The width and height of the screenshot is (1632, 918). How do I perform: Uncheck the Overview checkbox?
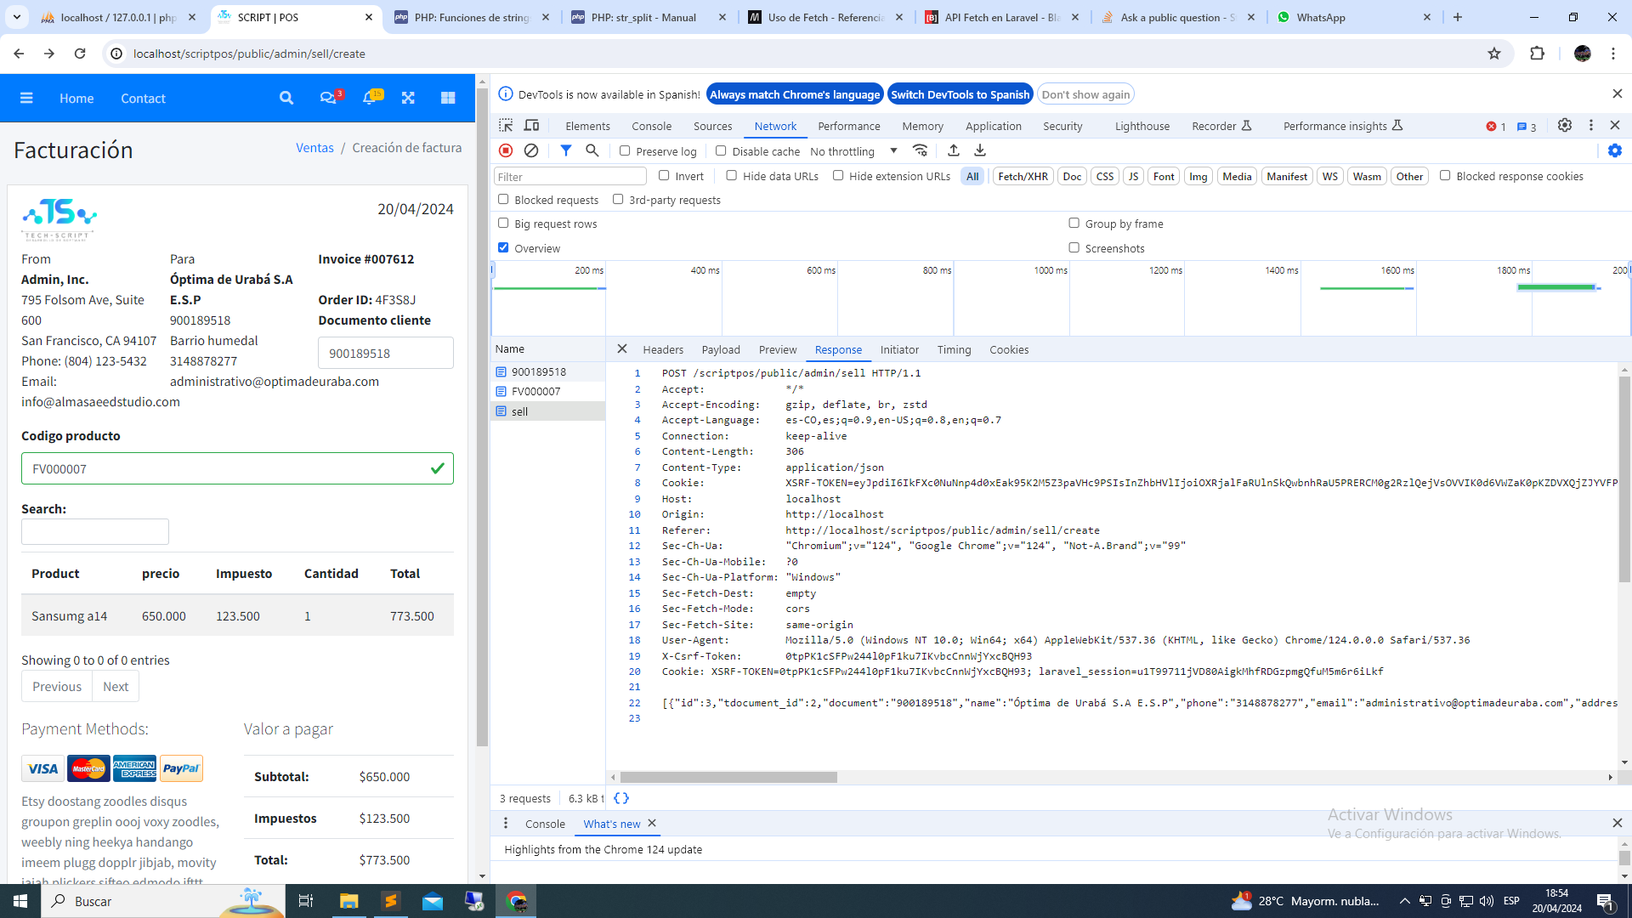pyautogui.click(x=503, y=247)
